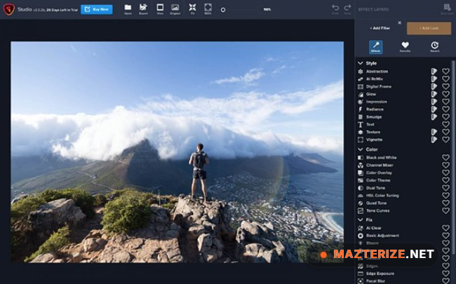Image resolution: width=456 pixels, height=284 pixels.
Task: Switch to the Effects tab
Action: (376, 47)
